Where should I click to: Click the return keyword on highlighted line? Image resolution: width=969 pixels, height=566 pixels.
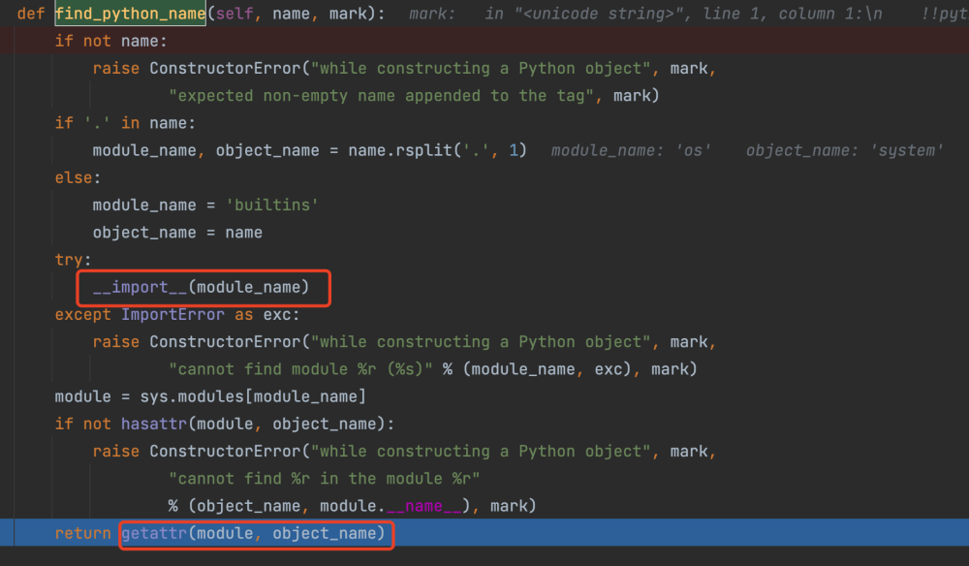click(82, 533)
